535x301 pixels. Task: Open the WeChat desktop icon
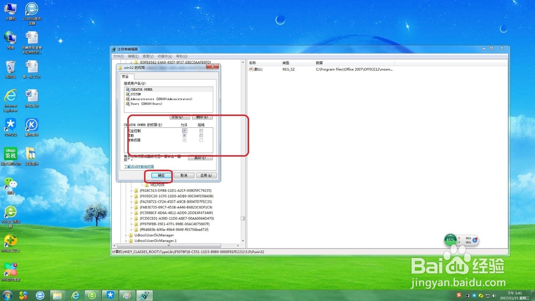[10, 186]
